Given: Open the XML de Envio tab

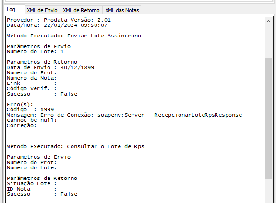Looking at the screenshot, I should [42, 10].
